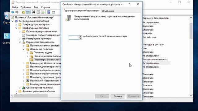Click the Политика "Локальный компьютер" root icon
Screen dimensions: 198x111
pyautogui.click(x=13, y=17)
